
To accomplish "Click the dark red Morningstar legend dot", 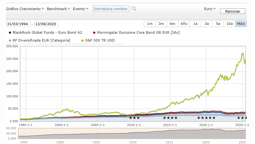I will pos(94,33).
